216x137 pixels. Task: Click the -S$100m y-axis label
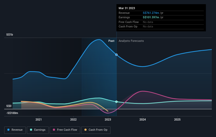coord(12,113)
